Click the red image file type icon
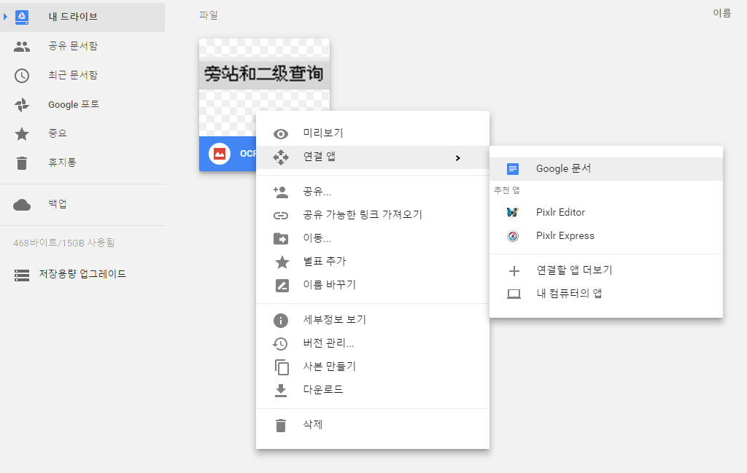 [220, 154]
